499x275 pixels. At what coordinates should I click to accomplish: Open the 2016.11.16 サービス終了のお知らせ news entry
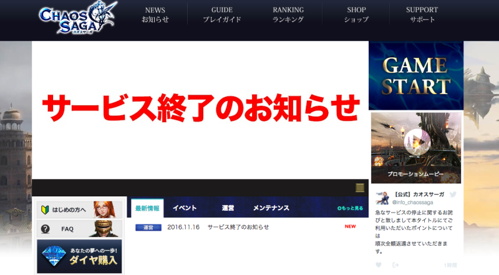click(x=218, y=227)
